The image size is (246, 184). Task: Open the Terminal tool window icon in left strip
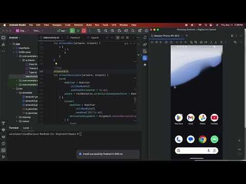coord(3,150)
